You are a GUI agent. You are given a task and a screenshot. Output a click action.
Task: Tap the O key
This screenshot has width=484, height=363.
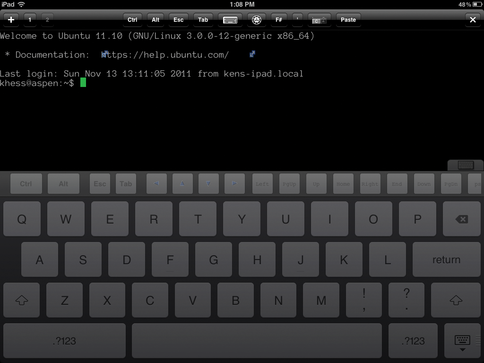pos(373,219)
